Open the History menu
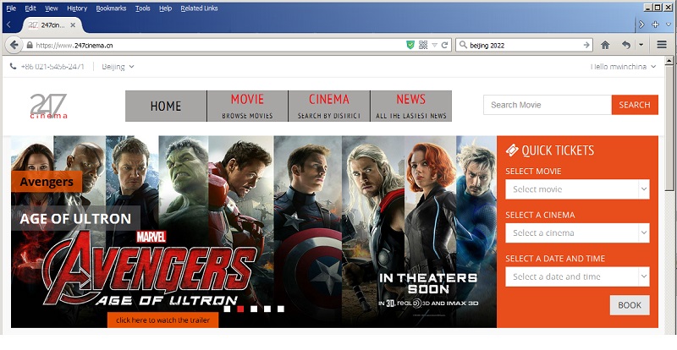677x350 pixels. point(77,8)
